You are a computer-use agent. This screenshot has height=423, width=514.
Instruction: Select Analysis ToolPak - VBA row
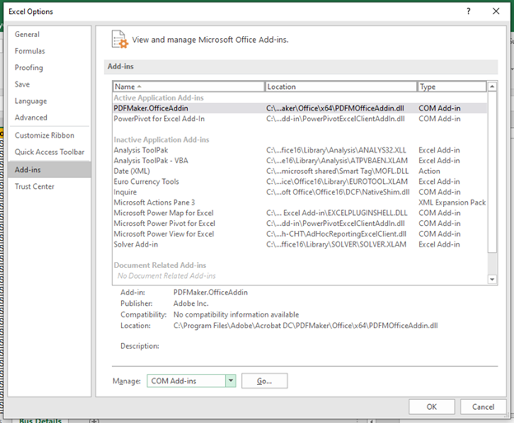tap(300, 161)
